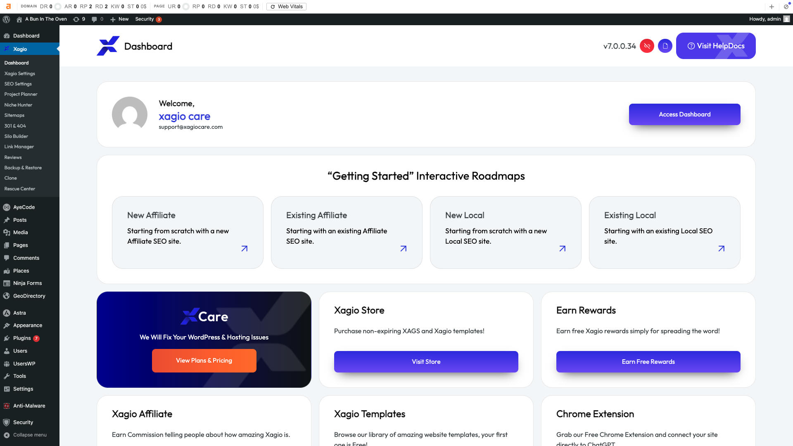Click the xagio care profile avatar
This screenshot has height=446, width=793.
click(130, 114)
